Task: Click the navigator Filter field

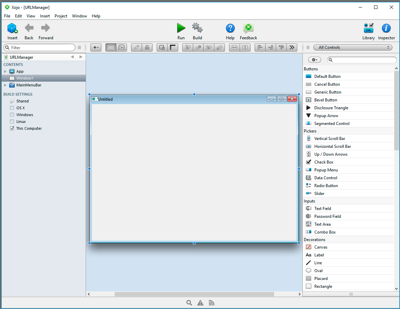Action: (40, 47)
